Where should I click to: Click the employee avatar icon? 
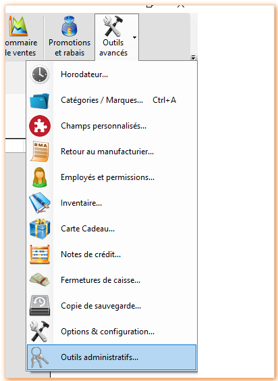pyautogui.click(x=40, y=177)
